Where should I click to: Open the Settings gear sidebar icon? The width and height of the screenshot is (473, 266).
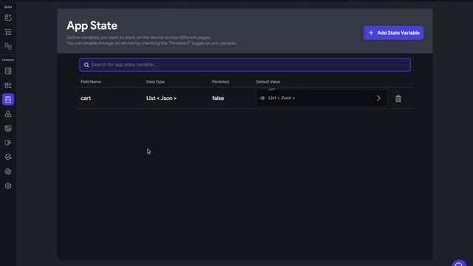pos(8,185)
